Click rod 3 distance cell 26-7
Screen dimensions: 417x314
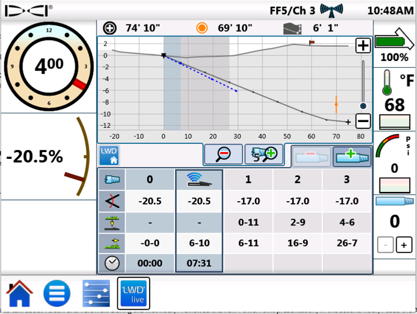[x=347, y=243]
